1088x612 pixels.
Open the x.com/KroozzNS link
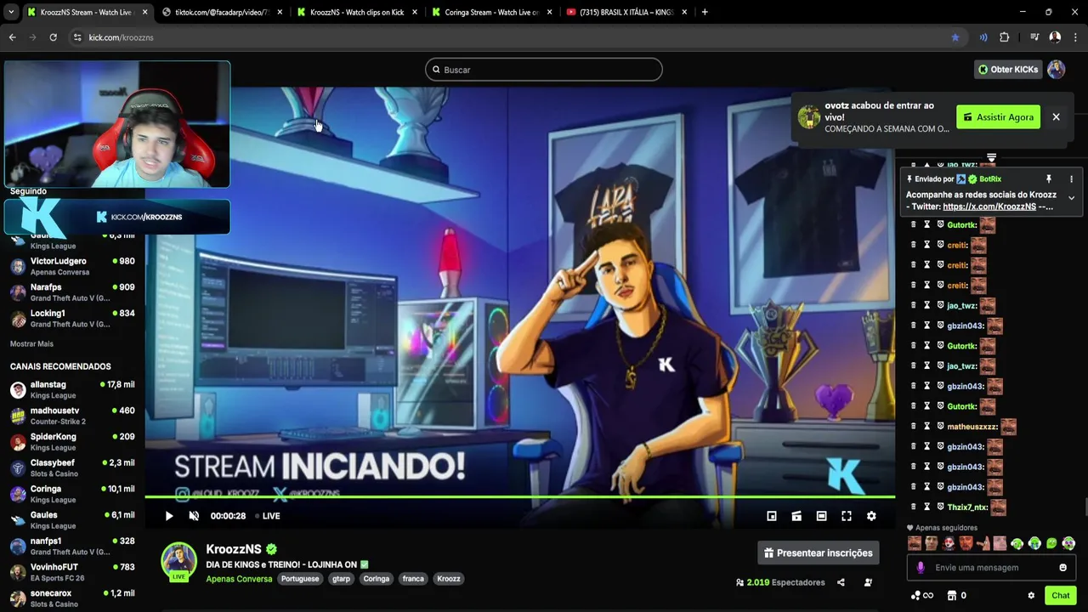coord(989,207)
